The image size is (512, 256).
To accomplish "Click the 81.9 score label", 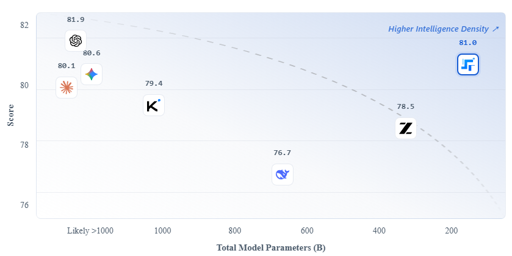I will coord(76,19).
